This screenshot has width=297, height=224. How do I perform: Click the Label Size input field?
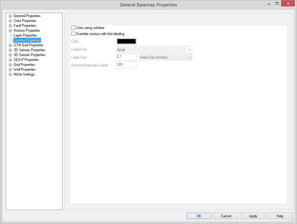pos(126,57)
